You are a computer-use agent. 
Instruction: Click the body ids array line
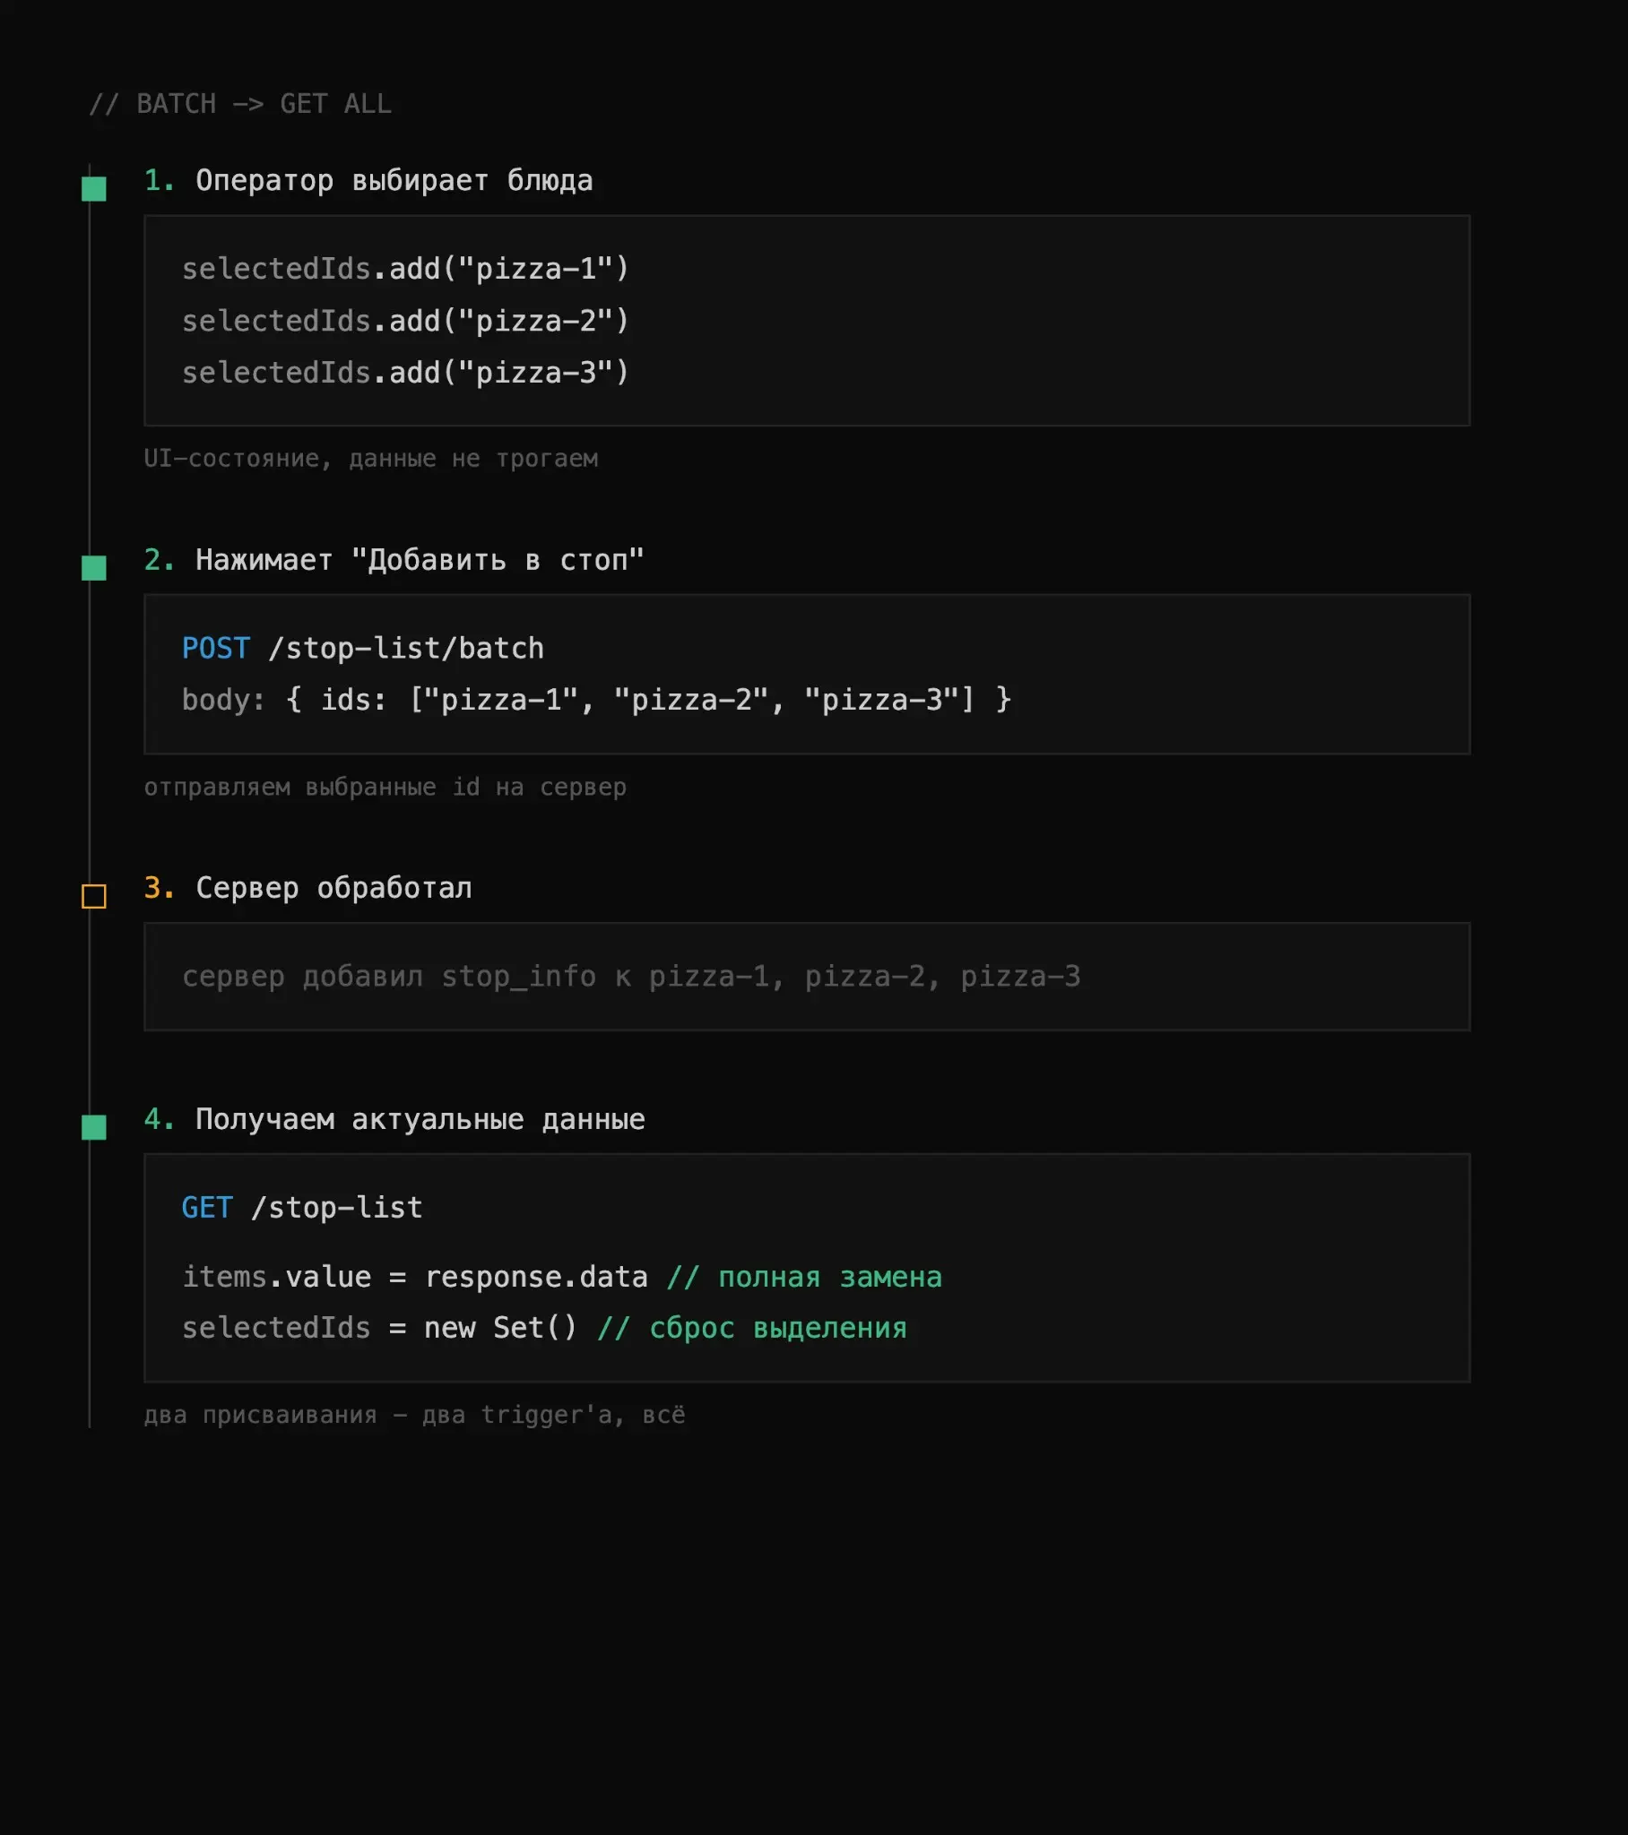[596, 700]
